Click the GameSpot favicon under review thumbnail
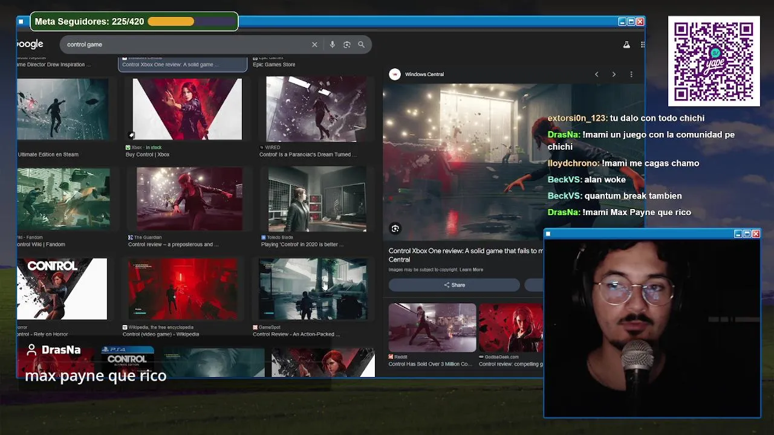This screenshot has width=774, height=435. (255, 327)
